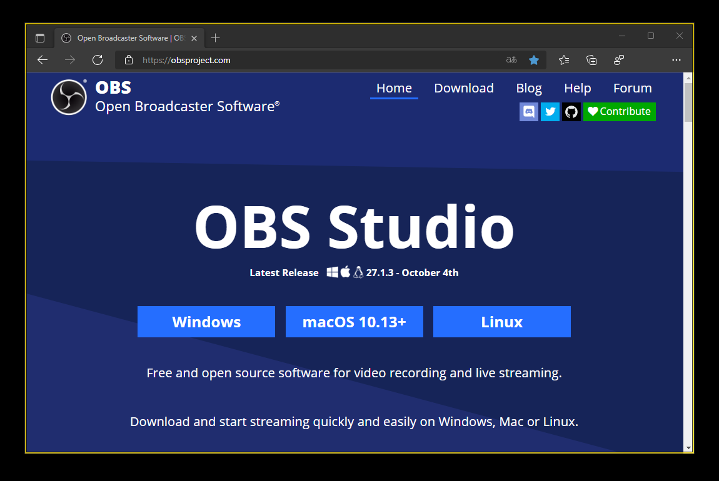Go to the Download navigation item
Viewport: 719px width, 481px height.
coord(464,88)
